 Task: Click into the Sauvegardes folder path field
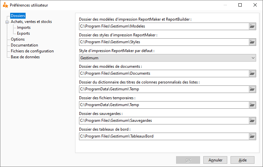tap(164, 121)
